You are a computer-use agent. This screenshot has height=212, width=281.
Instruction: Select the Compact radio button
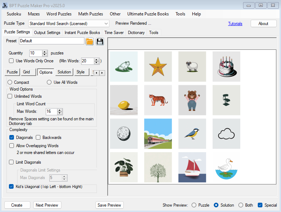pyautogui.click(x=10, y=82)
